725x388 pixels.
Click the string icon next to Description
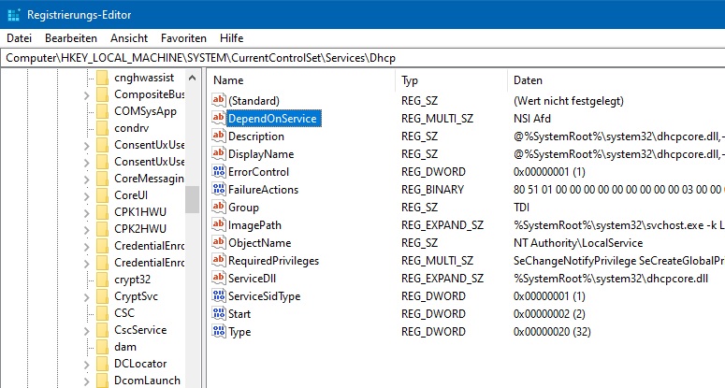click(219, 136)
